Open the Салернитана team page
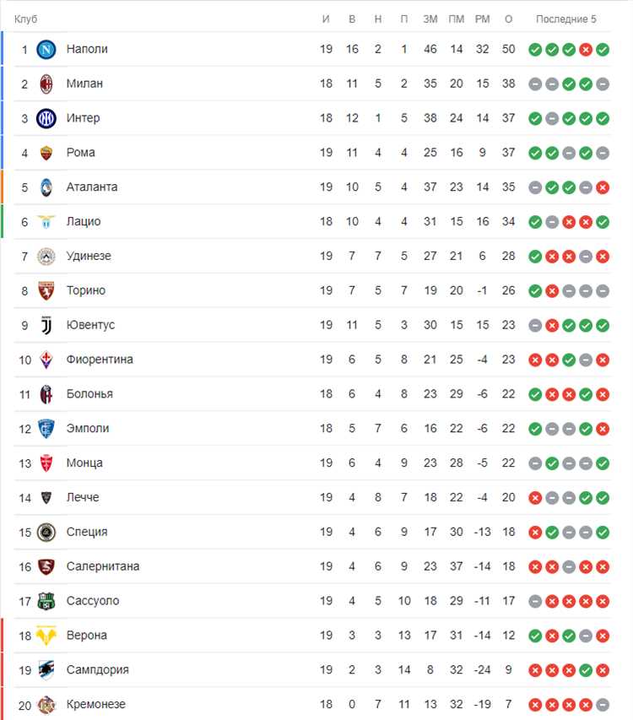Viewport: 633px width, 720px height. click(103, 566)
